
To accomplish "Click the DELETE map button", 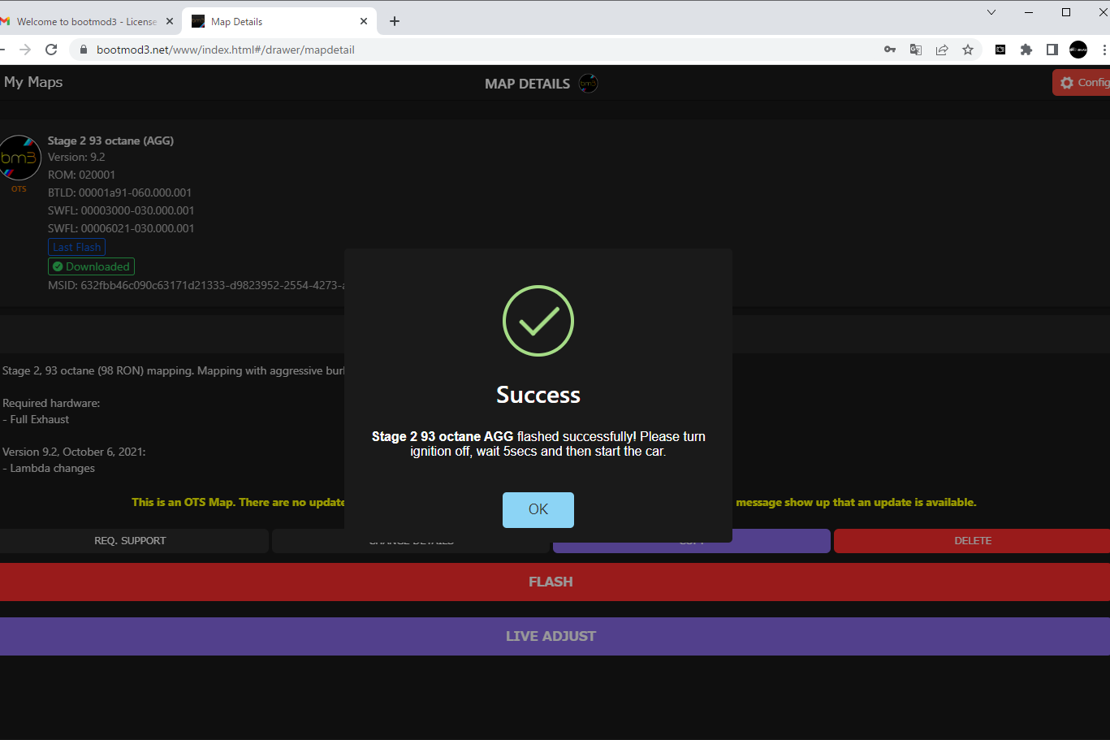I will point(972,541).
